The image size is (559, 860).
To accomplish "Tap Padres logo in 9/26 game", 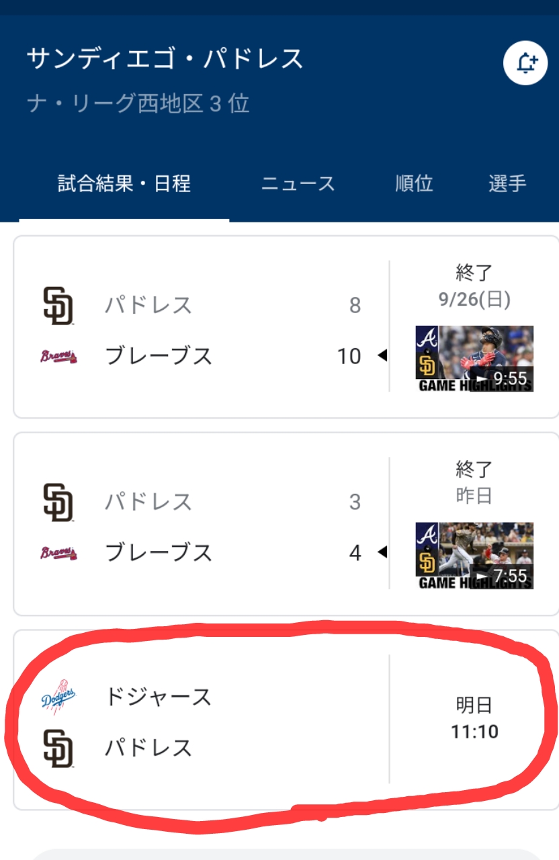I will [58, 306].
